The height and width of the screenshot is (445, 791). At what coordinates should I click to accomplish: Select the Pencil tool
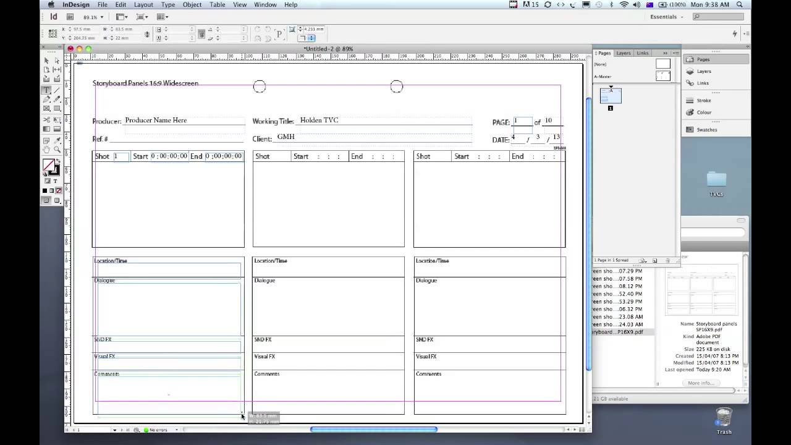pyautogui.click(x=57, y=99)
